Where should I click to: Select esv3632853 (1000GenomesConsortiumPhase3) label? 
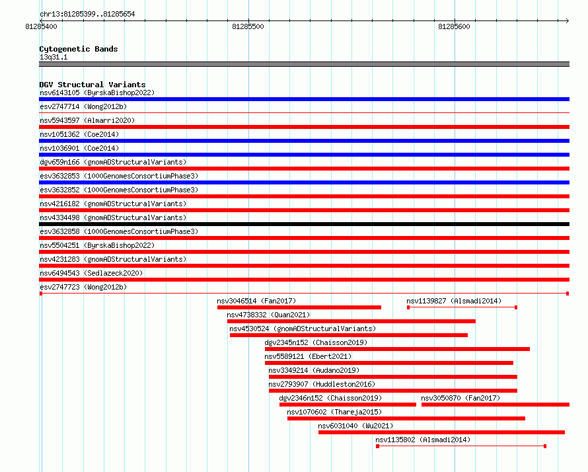pos(119,176)
